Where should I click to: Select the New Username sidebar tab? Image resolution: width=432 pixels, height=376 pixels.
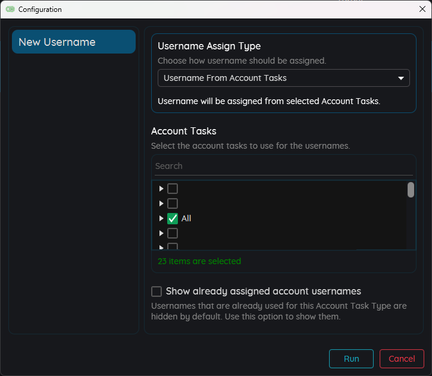click(x=74, y=42)
